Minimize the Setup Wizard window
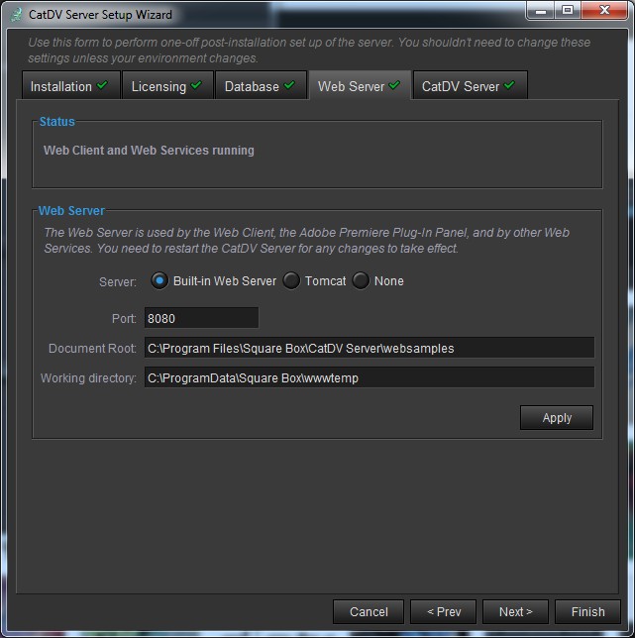The width and height of the screenshot is (635, 638). pyautogui.click(x=541, y=11)
